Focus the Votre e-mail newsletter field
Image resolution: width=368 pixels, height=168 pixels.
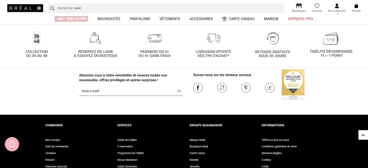pos(127,91)
